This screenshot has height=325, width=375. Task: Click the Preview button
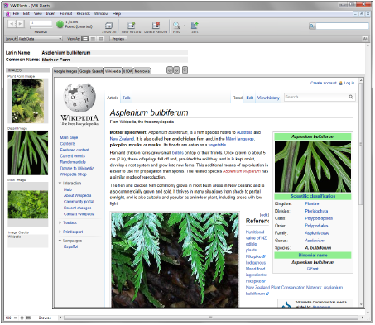pos(118,39)
